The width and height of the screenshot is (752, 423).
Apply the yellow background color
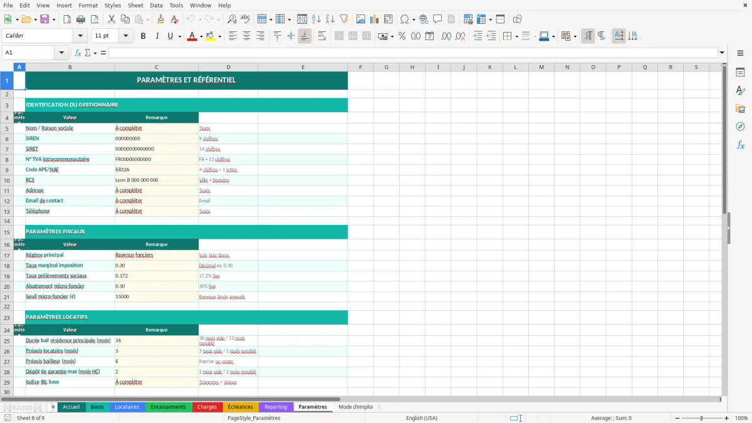(211, 36)
